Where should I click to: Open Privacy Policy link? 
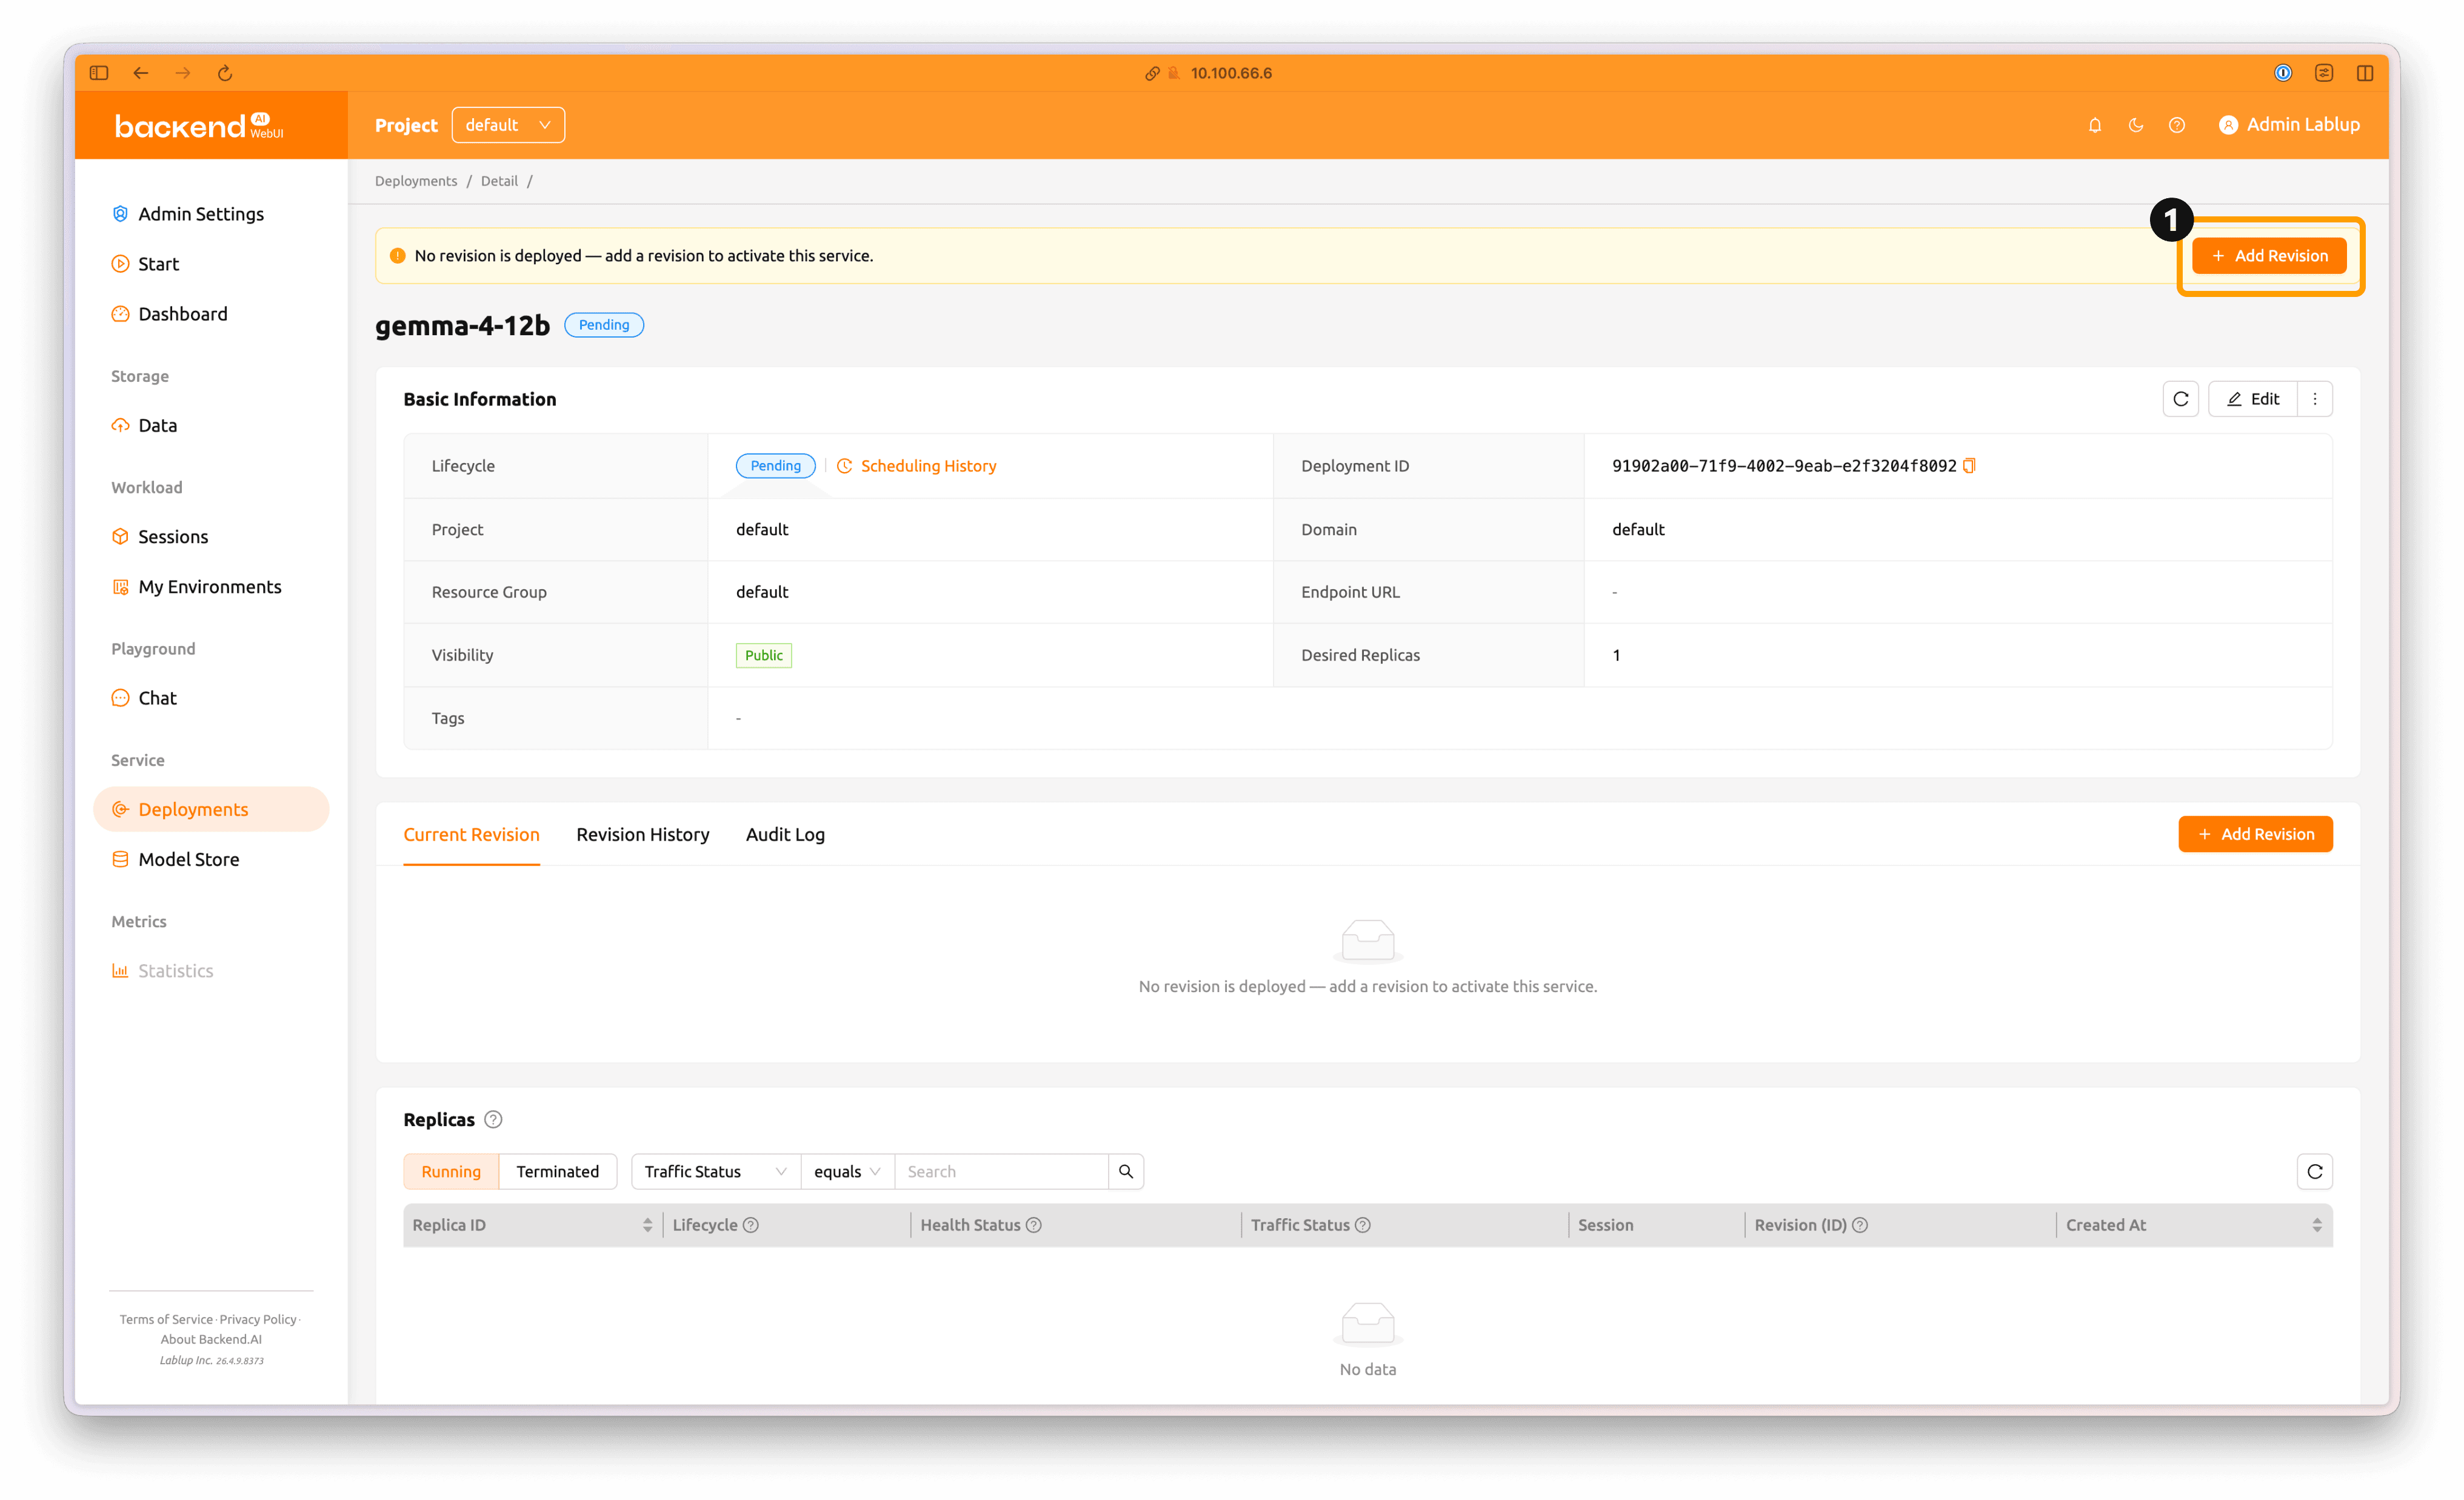pos(258,1319)
